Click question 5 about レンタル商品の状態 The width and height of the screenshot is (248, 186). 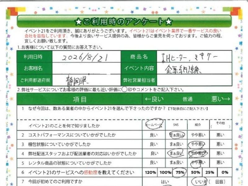(67, 163)
